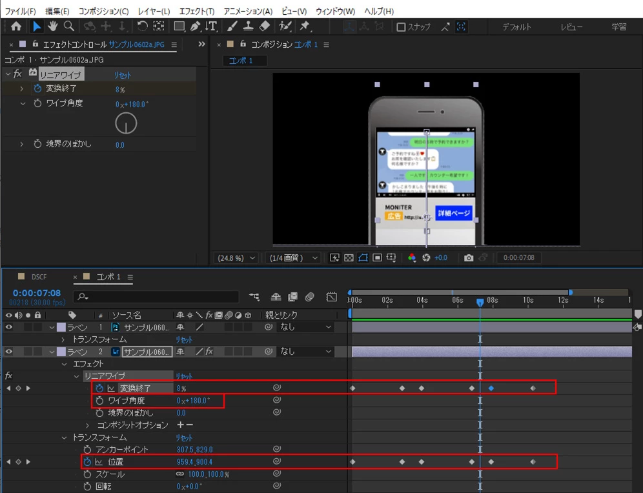Toggle the スナップ snapping checkbox

[401, 27]
